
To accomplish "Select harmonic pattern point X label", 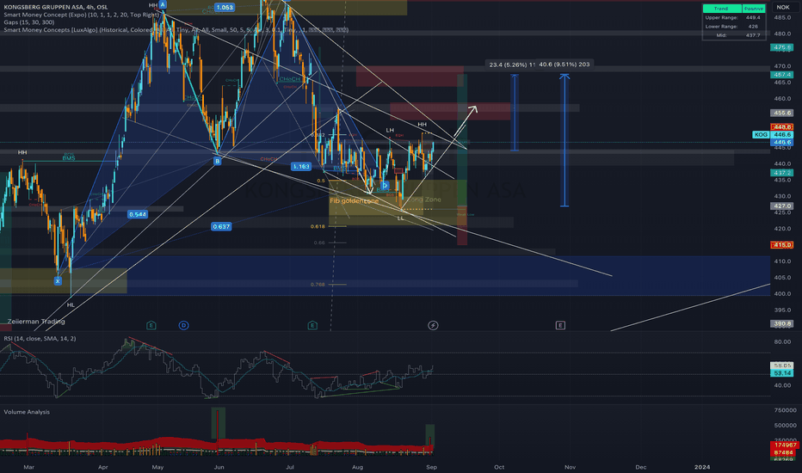I will pyautogui.click(x=58, y=280).
